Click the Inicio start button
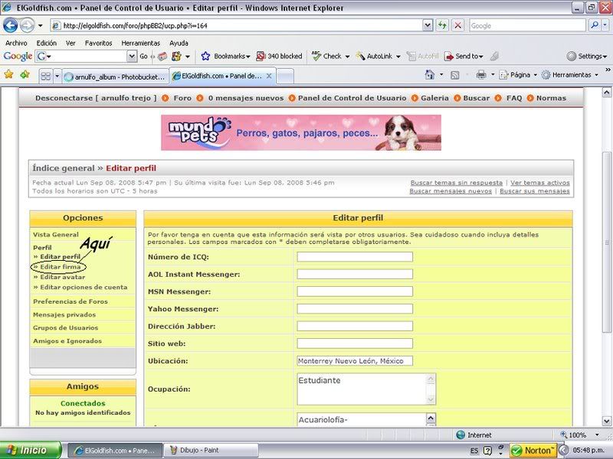Screen dimensions: 613x459 (x=31, y=451)
